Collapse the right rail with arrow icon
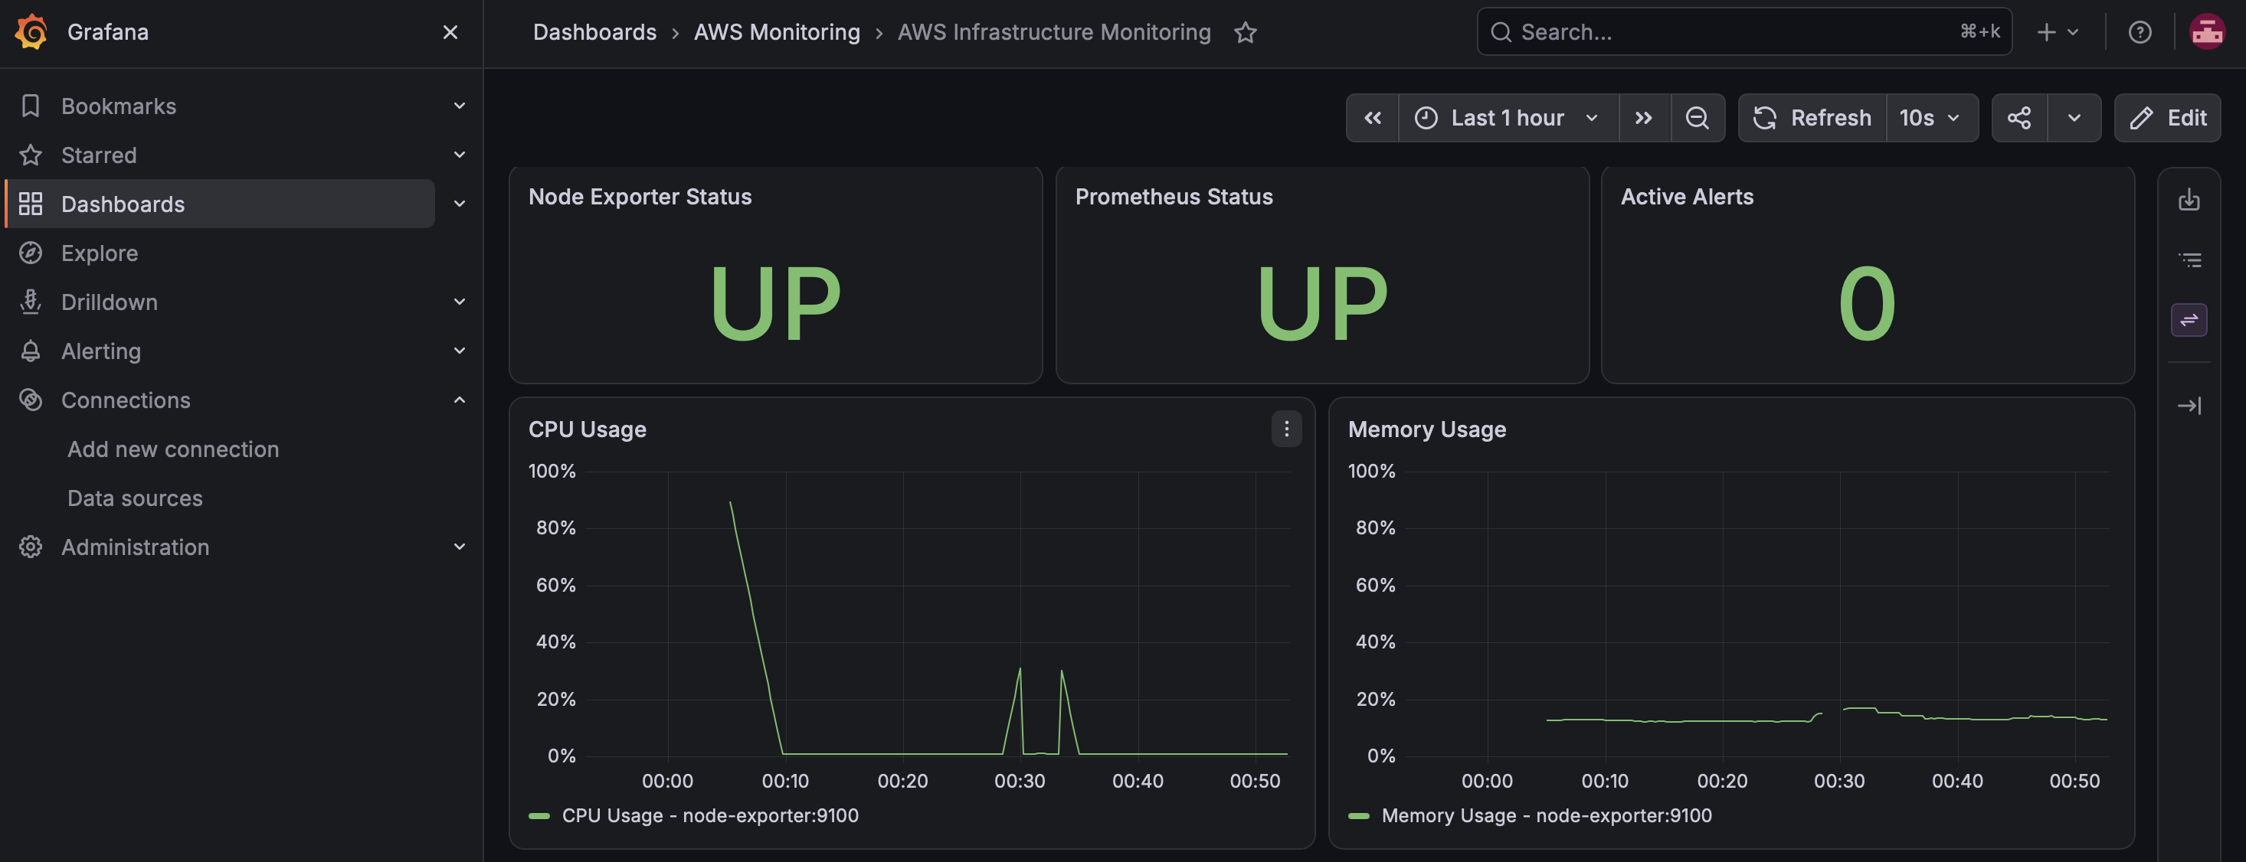The width and height of the screenshot is (2246, 862). [x=2189, y=405]
